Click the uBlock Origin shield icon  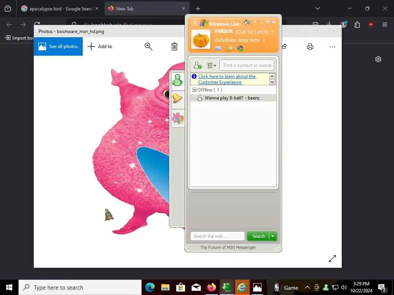point(371,25)
